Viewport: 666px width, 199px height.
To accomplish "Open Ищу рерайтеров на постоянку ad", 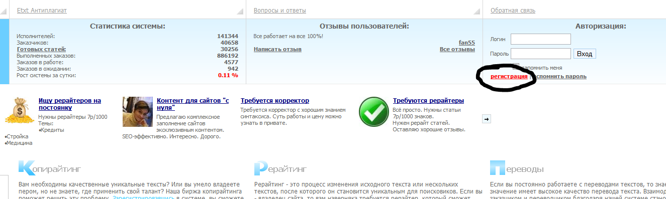I will point(70,104).
